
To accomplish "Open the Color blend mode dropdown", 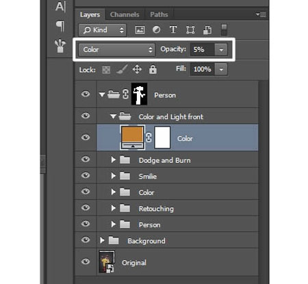I will 117,50.
